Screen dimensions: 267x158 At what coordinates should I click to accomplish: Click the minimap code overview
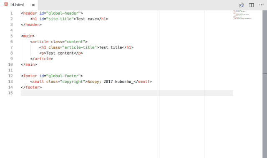[242, 15]
